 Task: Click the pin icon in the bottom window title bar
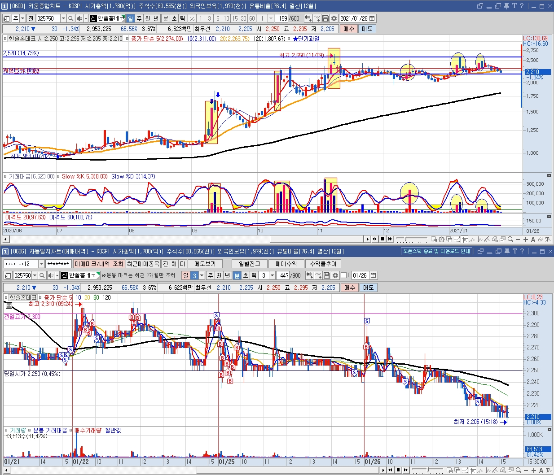[506, 251]
